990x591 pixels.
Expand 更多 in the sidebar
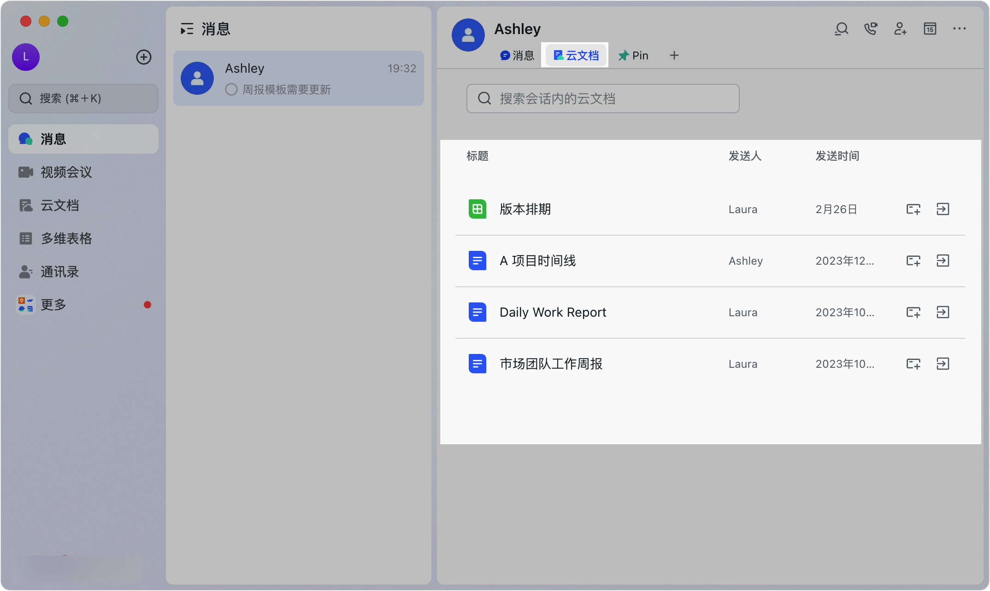[83, 305]
